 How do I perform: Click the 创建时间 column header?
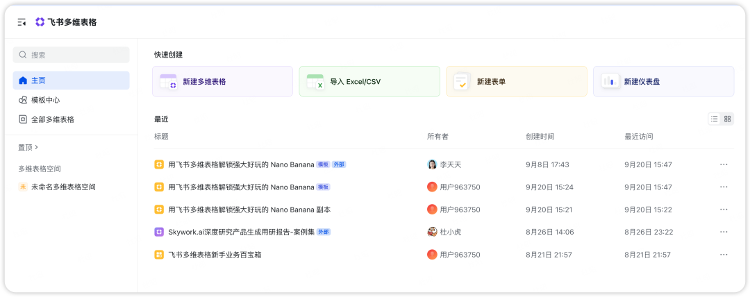pos(540,137)
